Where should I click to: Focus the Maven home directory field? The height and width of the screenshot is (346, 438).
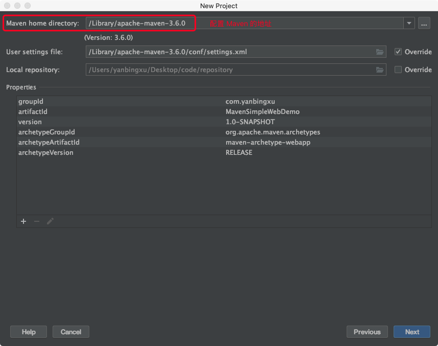tap(245, 23)
